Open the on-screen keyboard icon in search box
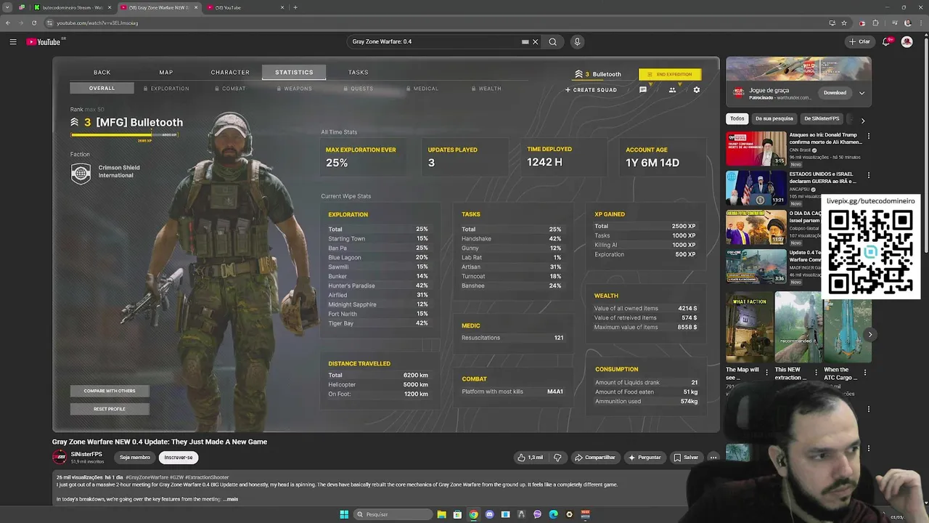Viewport: 929px width, 523px height. coord(525,42)
